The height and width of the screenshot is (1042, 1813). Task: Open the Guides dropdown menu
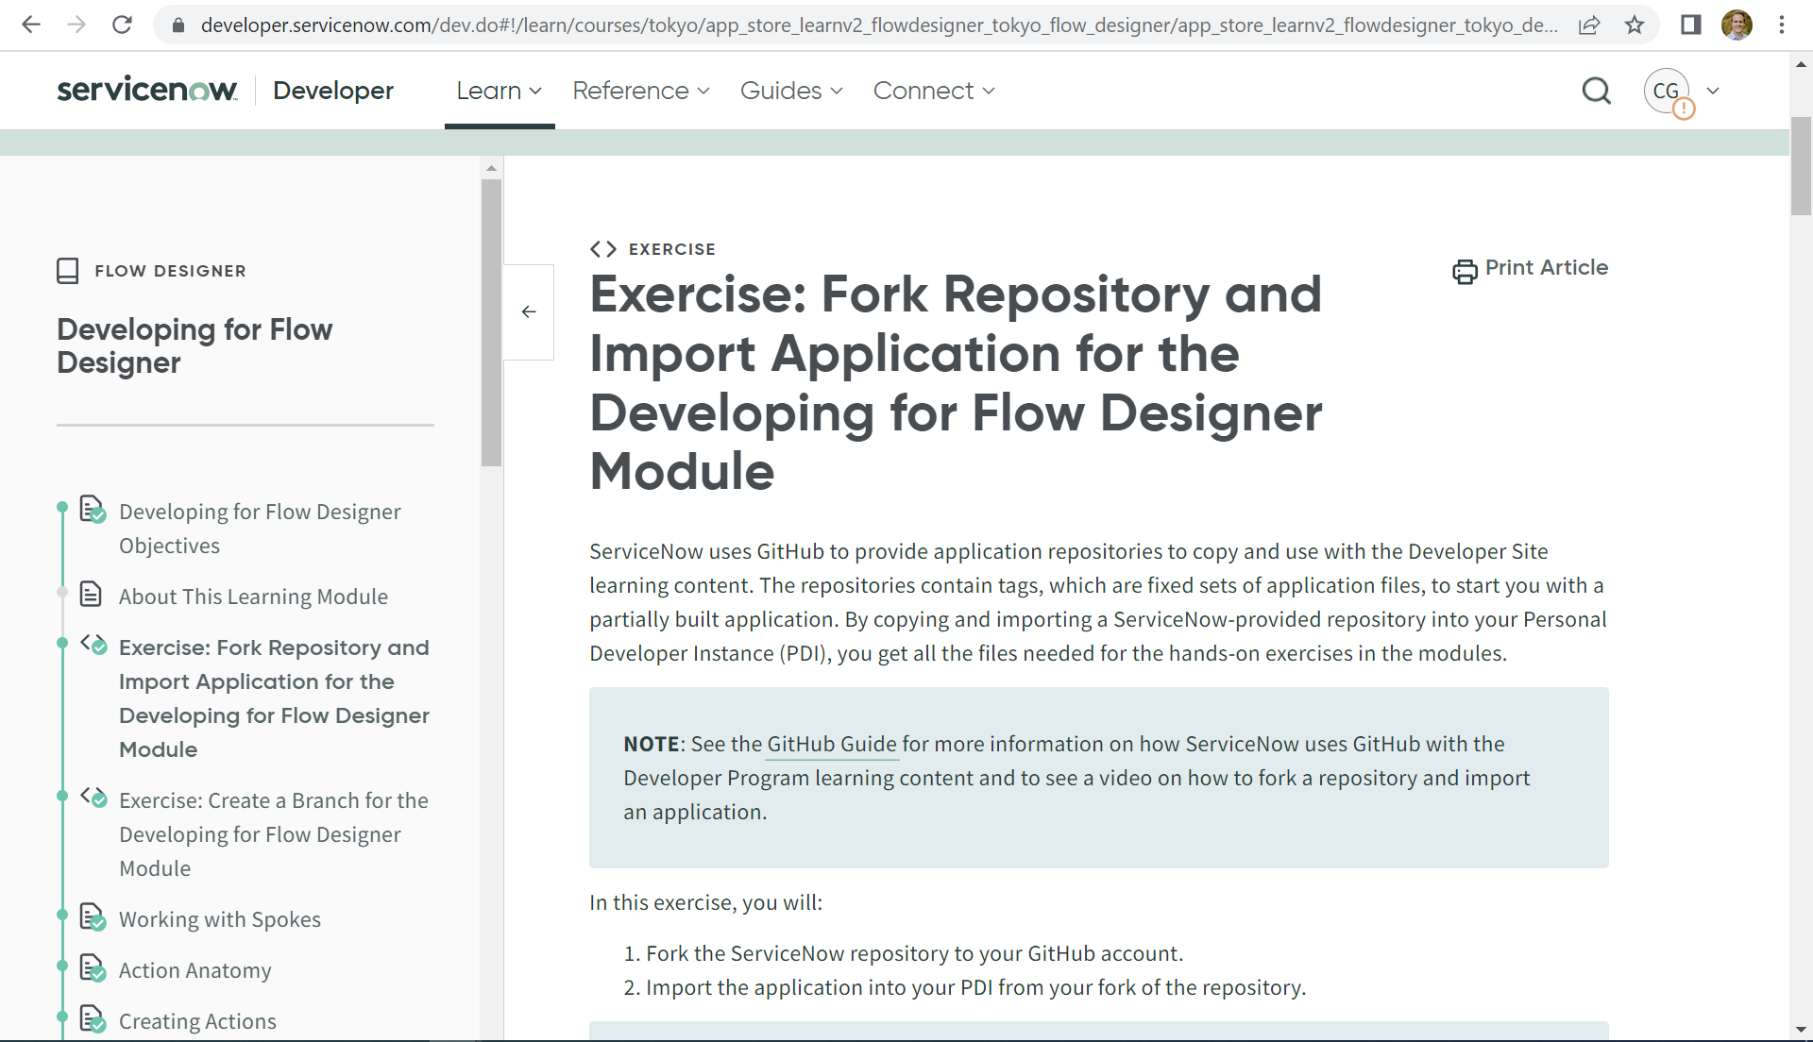click(x=790, y=91)
